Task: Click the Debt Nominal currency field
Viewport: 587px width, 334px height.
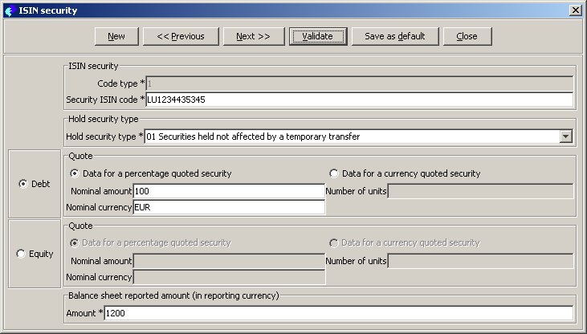Action: pyautogui.click(x=228, y=208)
